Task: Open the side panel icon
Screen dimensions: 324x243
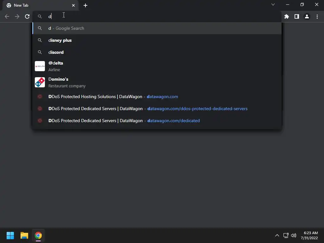Action: 297,16
